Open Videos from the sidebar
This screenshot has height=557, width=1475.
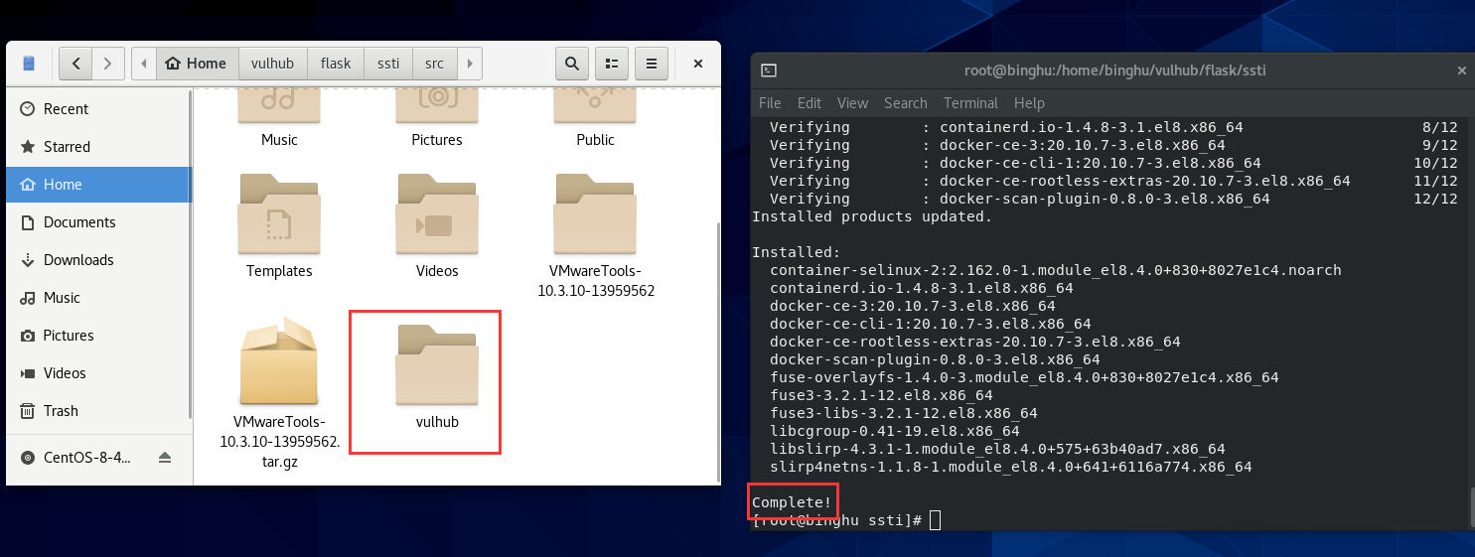[97, 373]
